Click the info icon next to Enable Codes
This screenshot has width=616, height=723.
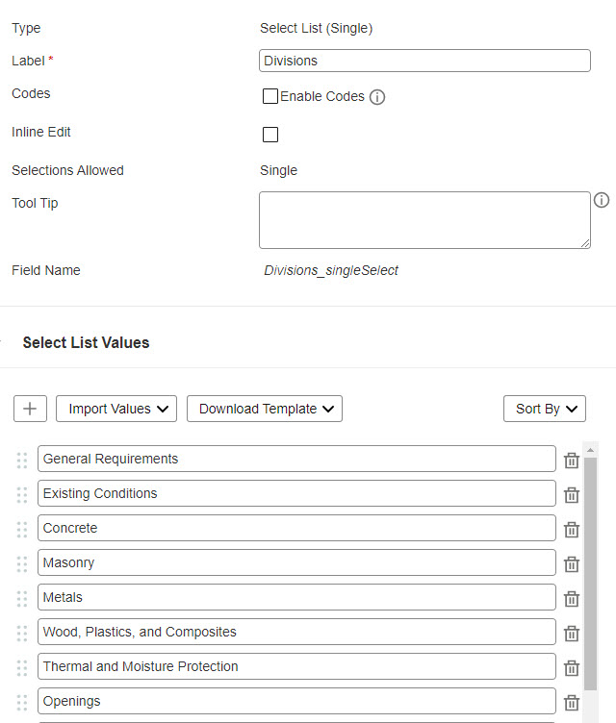[x=377, y=97]
